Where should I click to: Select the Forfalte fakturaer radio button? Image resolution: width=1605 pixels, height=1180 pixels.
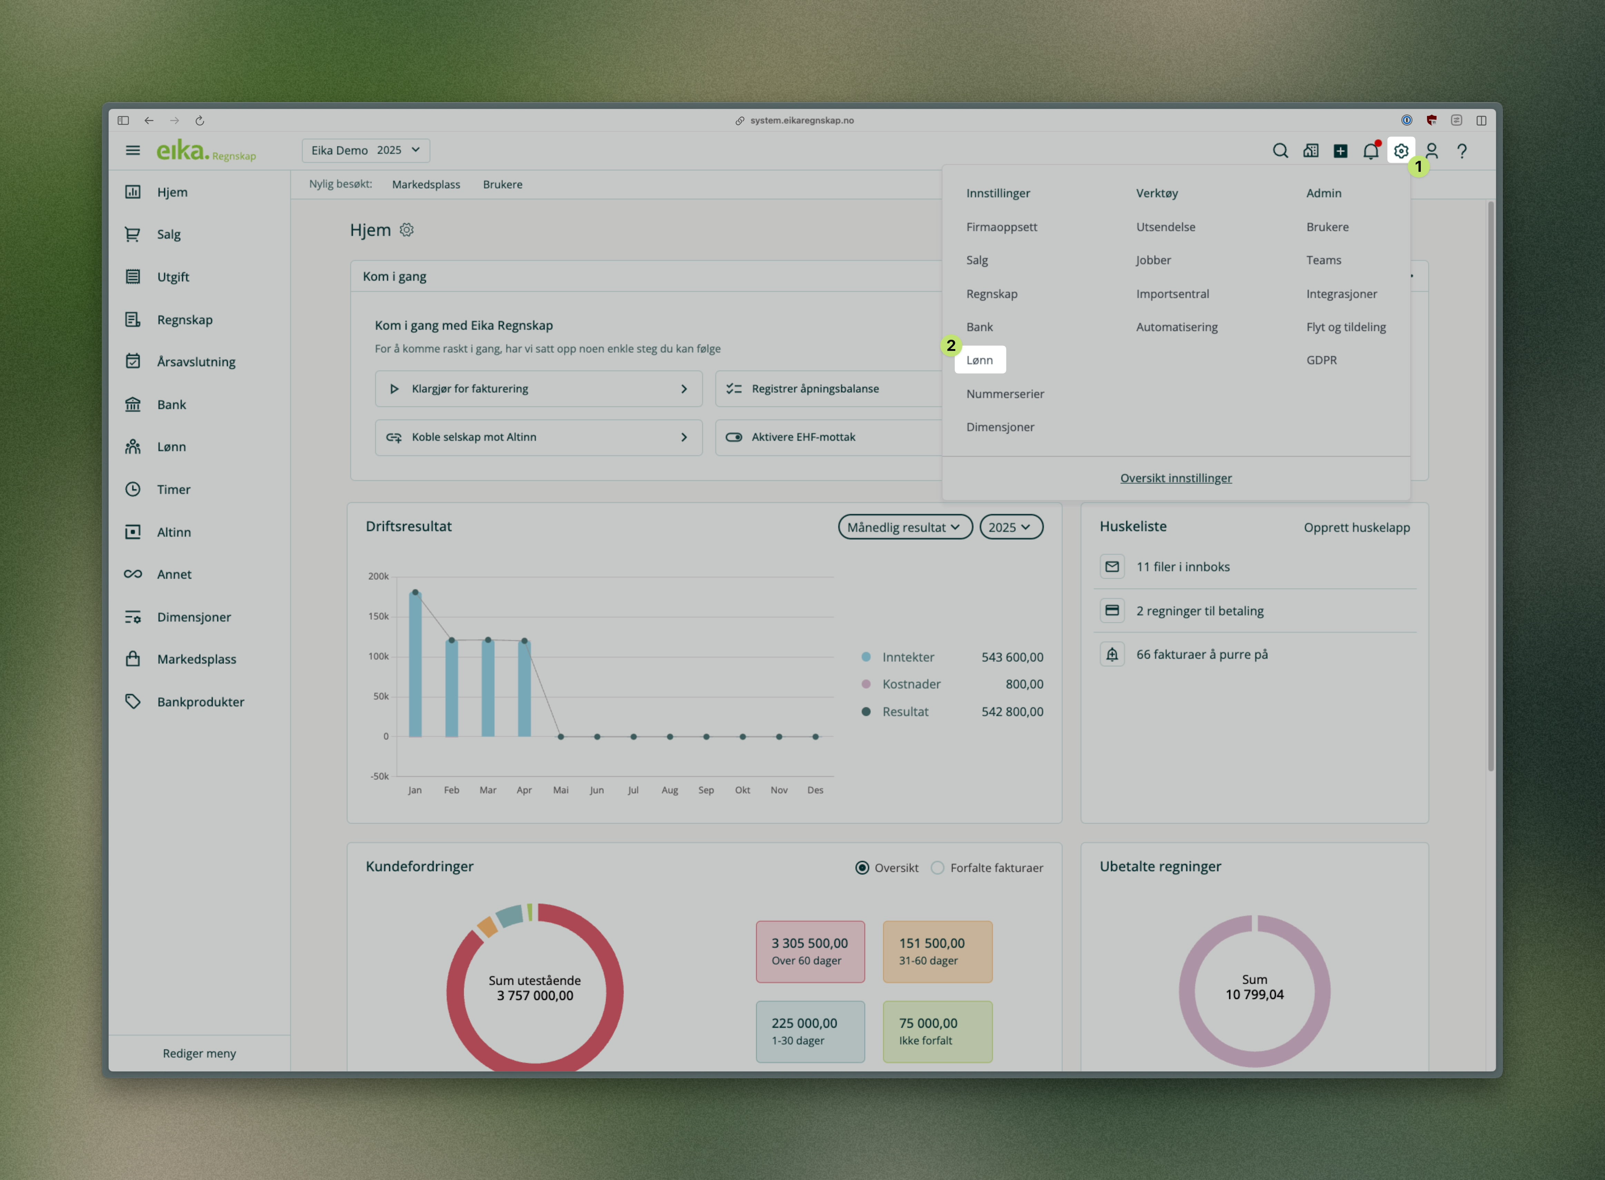(x=938, y=867)
